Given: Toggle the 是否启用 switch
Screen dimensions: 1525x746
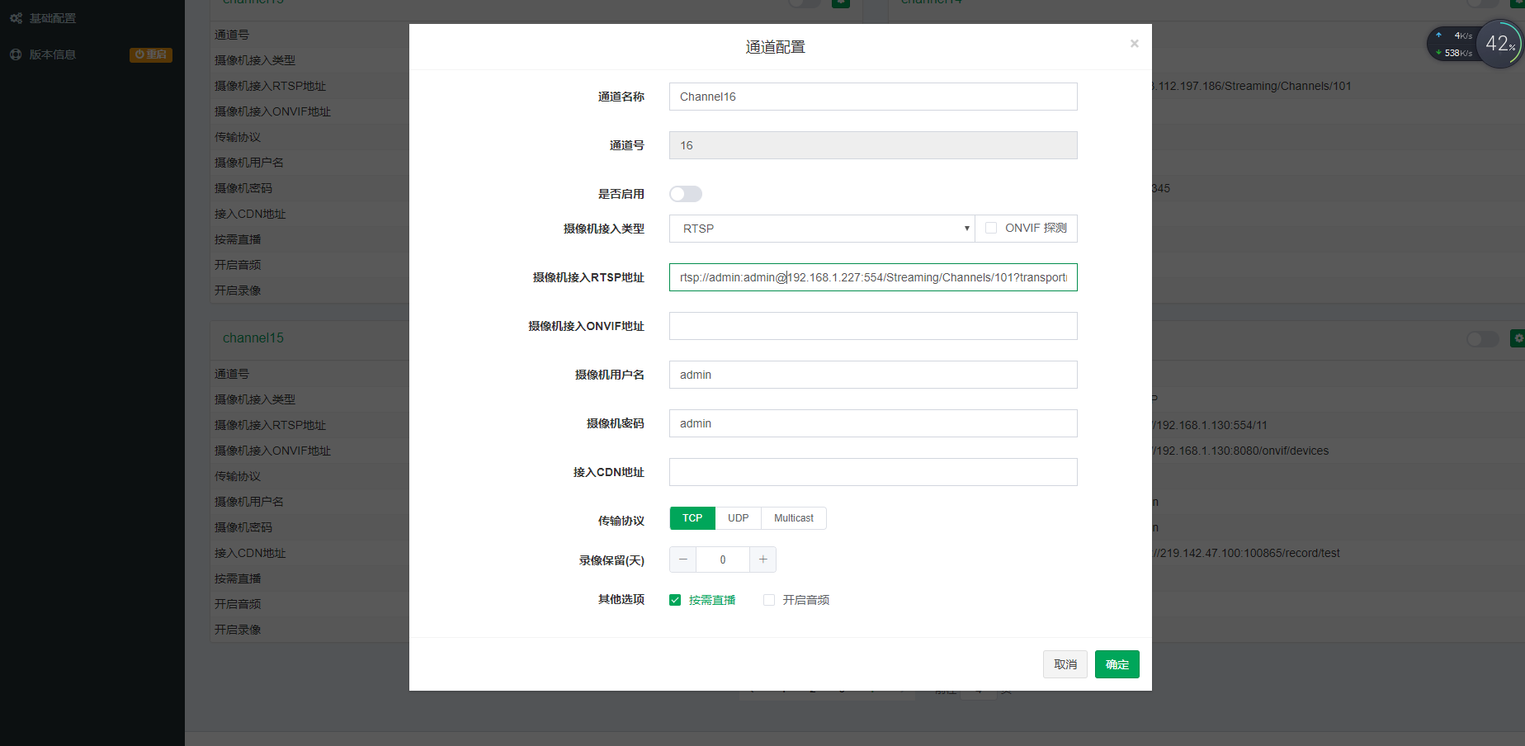Looking at the screenshot, I should 686,194.
